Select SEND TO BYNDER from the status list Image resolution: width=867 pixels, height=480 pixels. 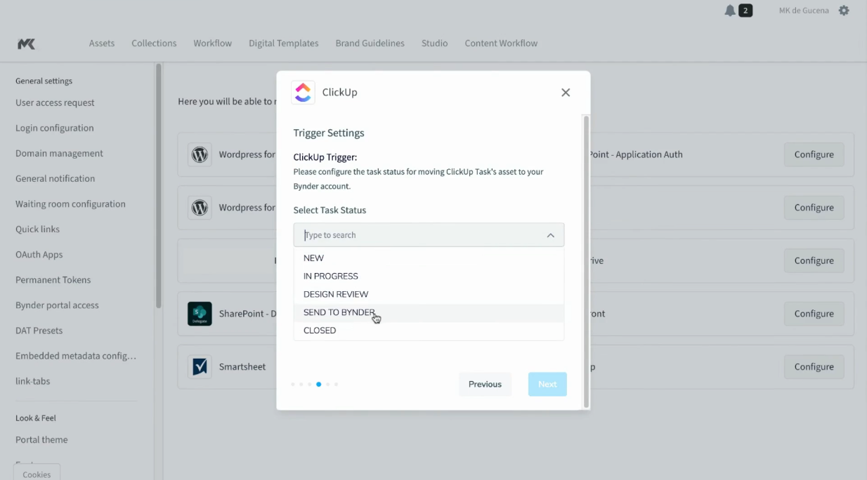339,312
